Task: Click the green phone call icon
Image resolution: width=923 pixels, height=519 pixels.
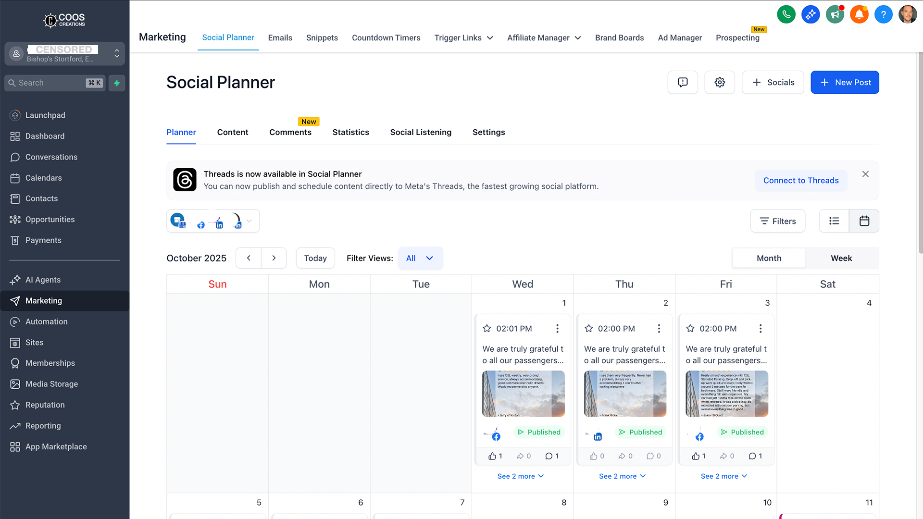Action: click(786, 14)
